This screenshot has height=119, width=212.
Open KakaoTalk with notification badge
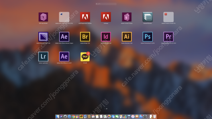pyautogui.click(x=85, y=57)
